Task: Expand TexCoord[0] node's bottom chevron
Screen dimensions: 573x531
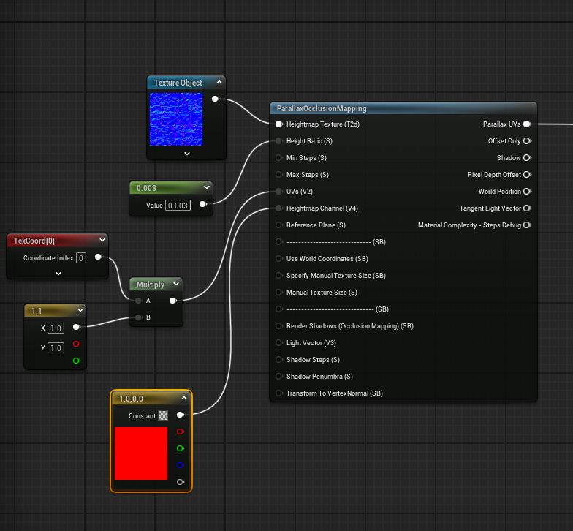Action: [58, 274]
